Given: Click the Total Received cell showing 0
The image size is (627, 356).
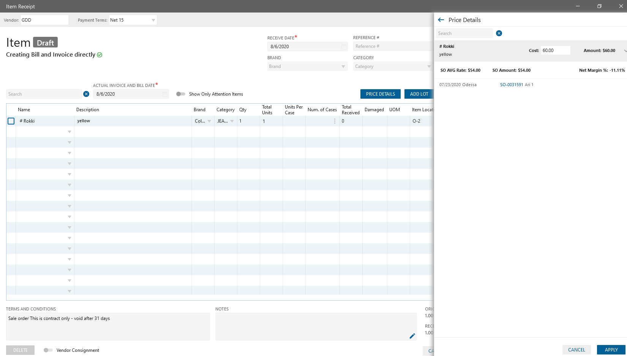Looking at the screenshot, I should pos(351,121).
